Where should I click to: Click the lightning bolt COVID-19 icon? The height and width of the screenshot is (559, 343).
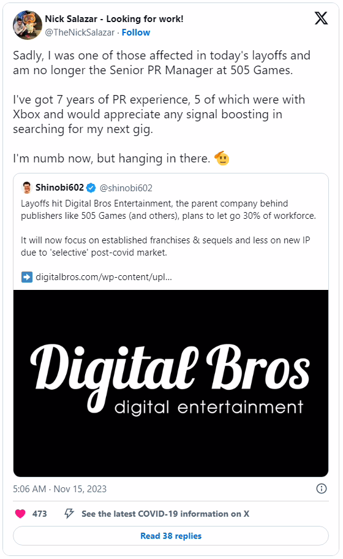(69, 514)
